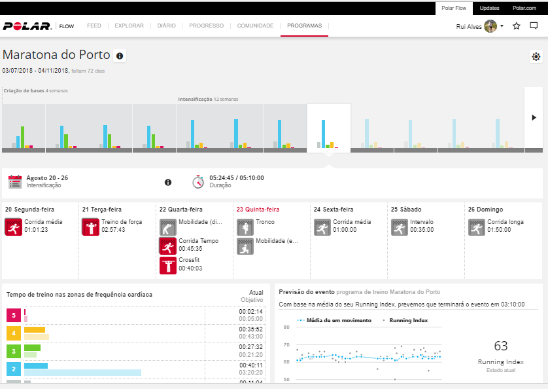Go to the PROGRESSO tab
The height and width of the screenshot is (389, 548).
point(206,26)
